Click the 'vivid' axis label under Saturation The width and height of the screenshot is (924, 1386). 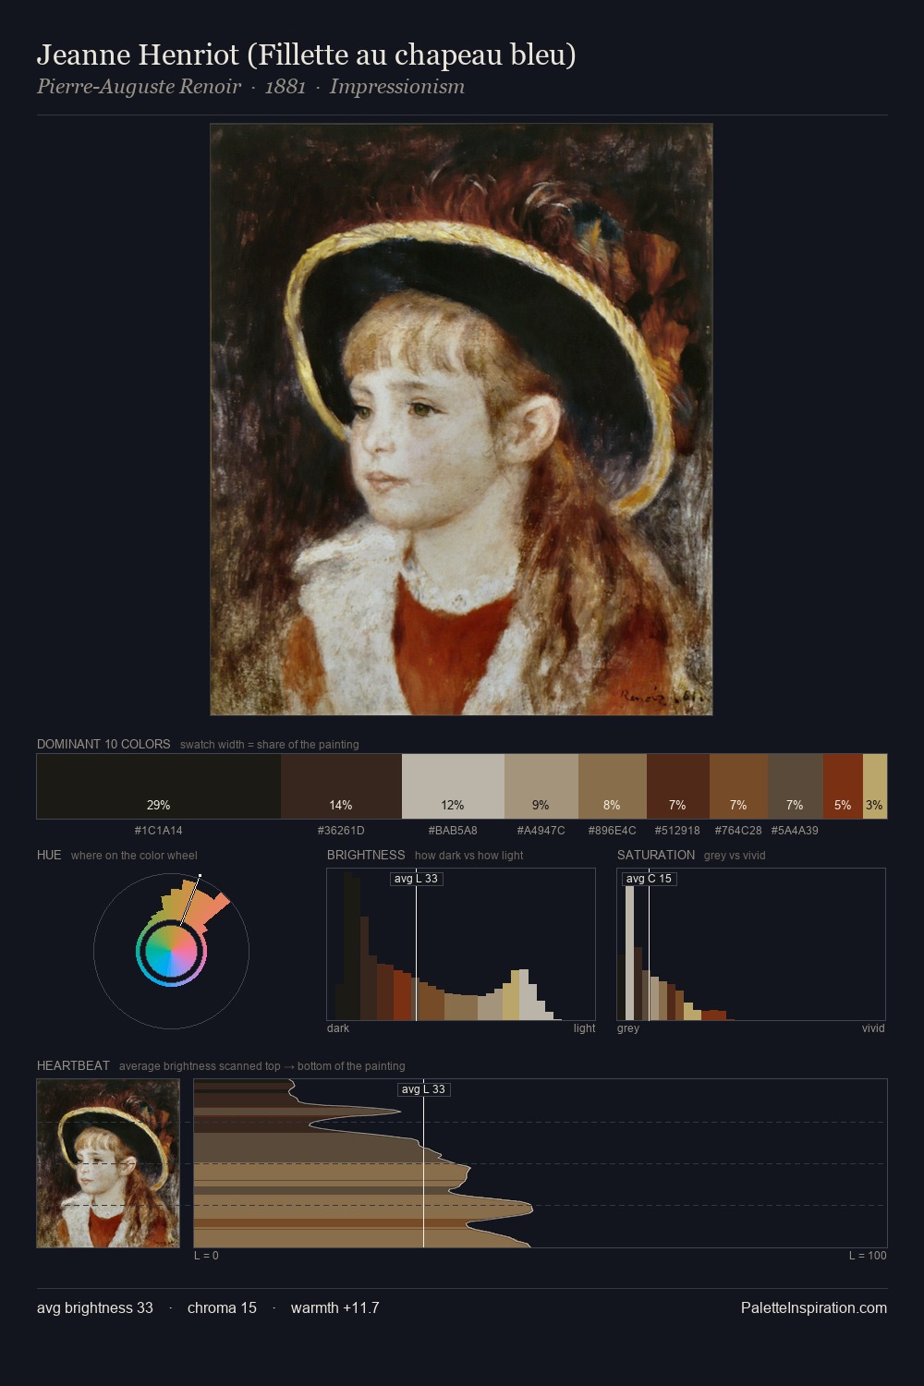click(873, 1028)
